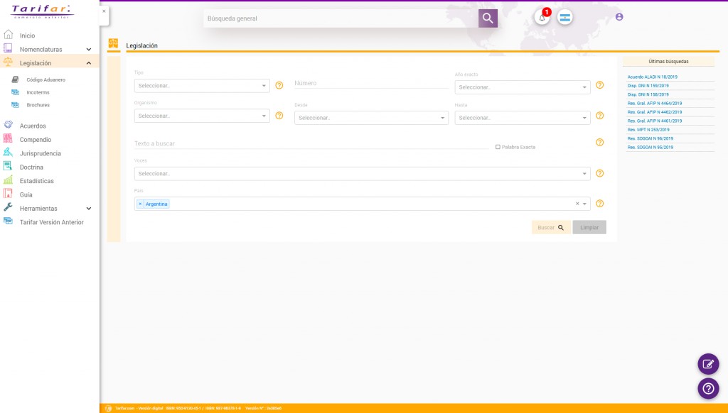Click the purple help floating button
The image size is (728, 413).
708,388
